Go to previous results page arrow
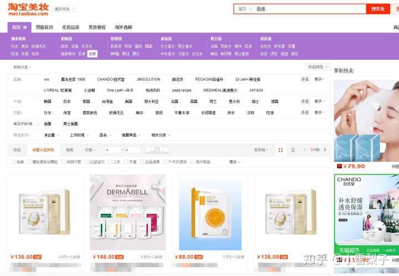The height and width of the screenshot is (276, 399). [x=305, y=150]
